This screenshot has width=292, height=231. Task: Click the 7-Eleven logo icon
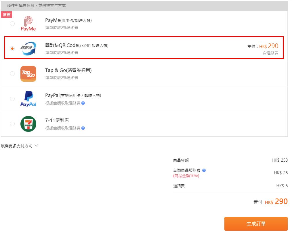point(28,124)
